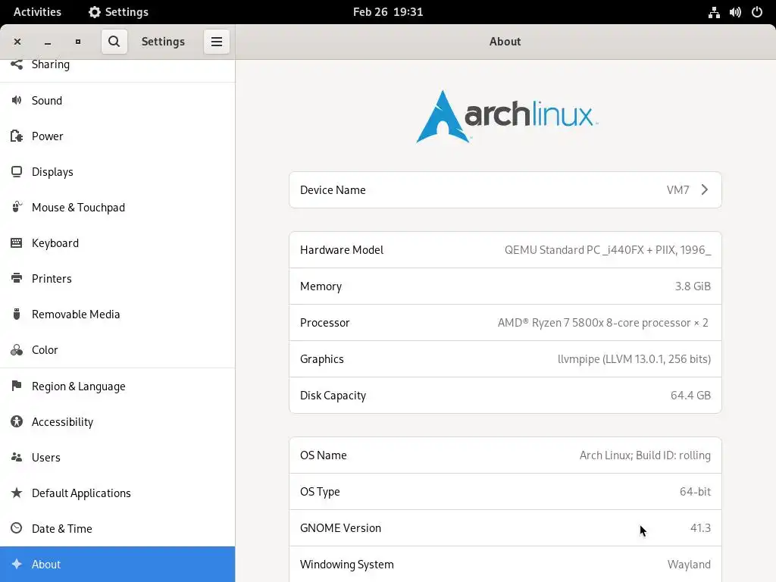Viewport: 776px width, 582px height.
Task: Click OS Type value 64-bit
Action: pyautogui.click(x=695, y=491)
